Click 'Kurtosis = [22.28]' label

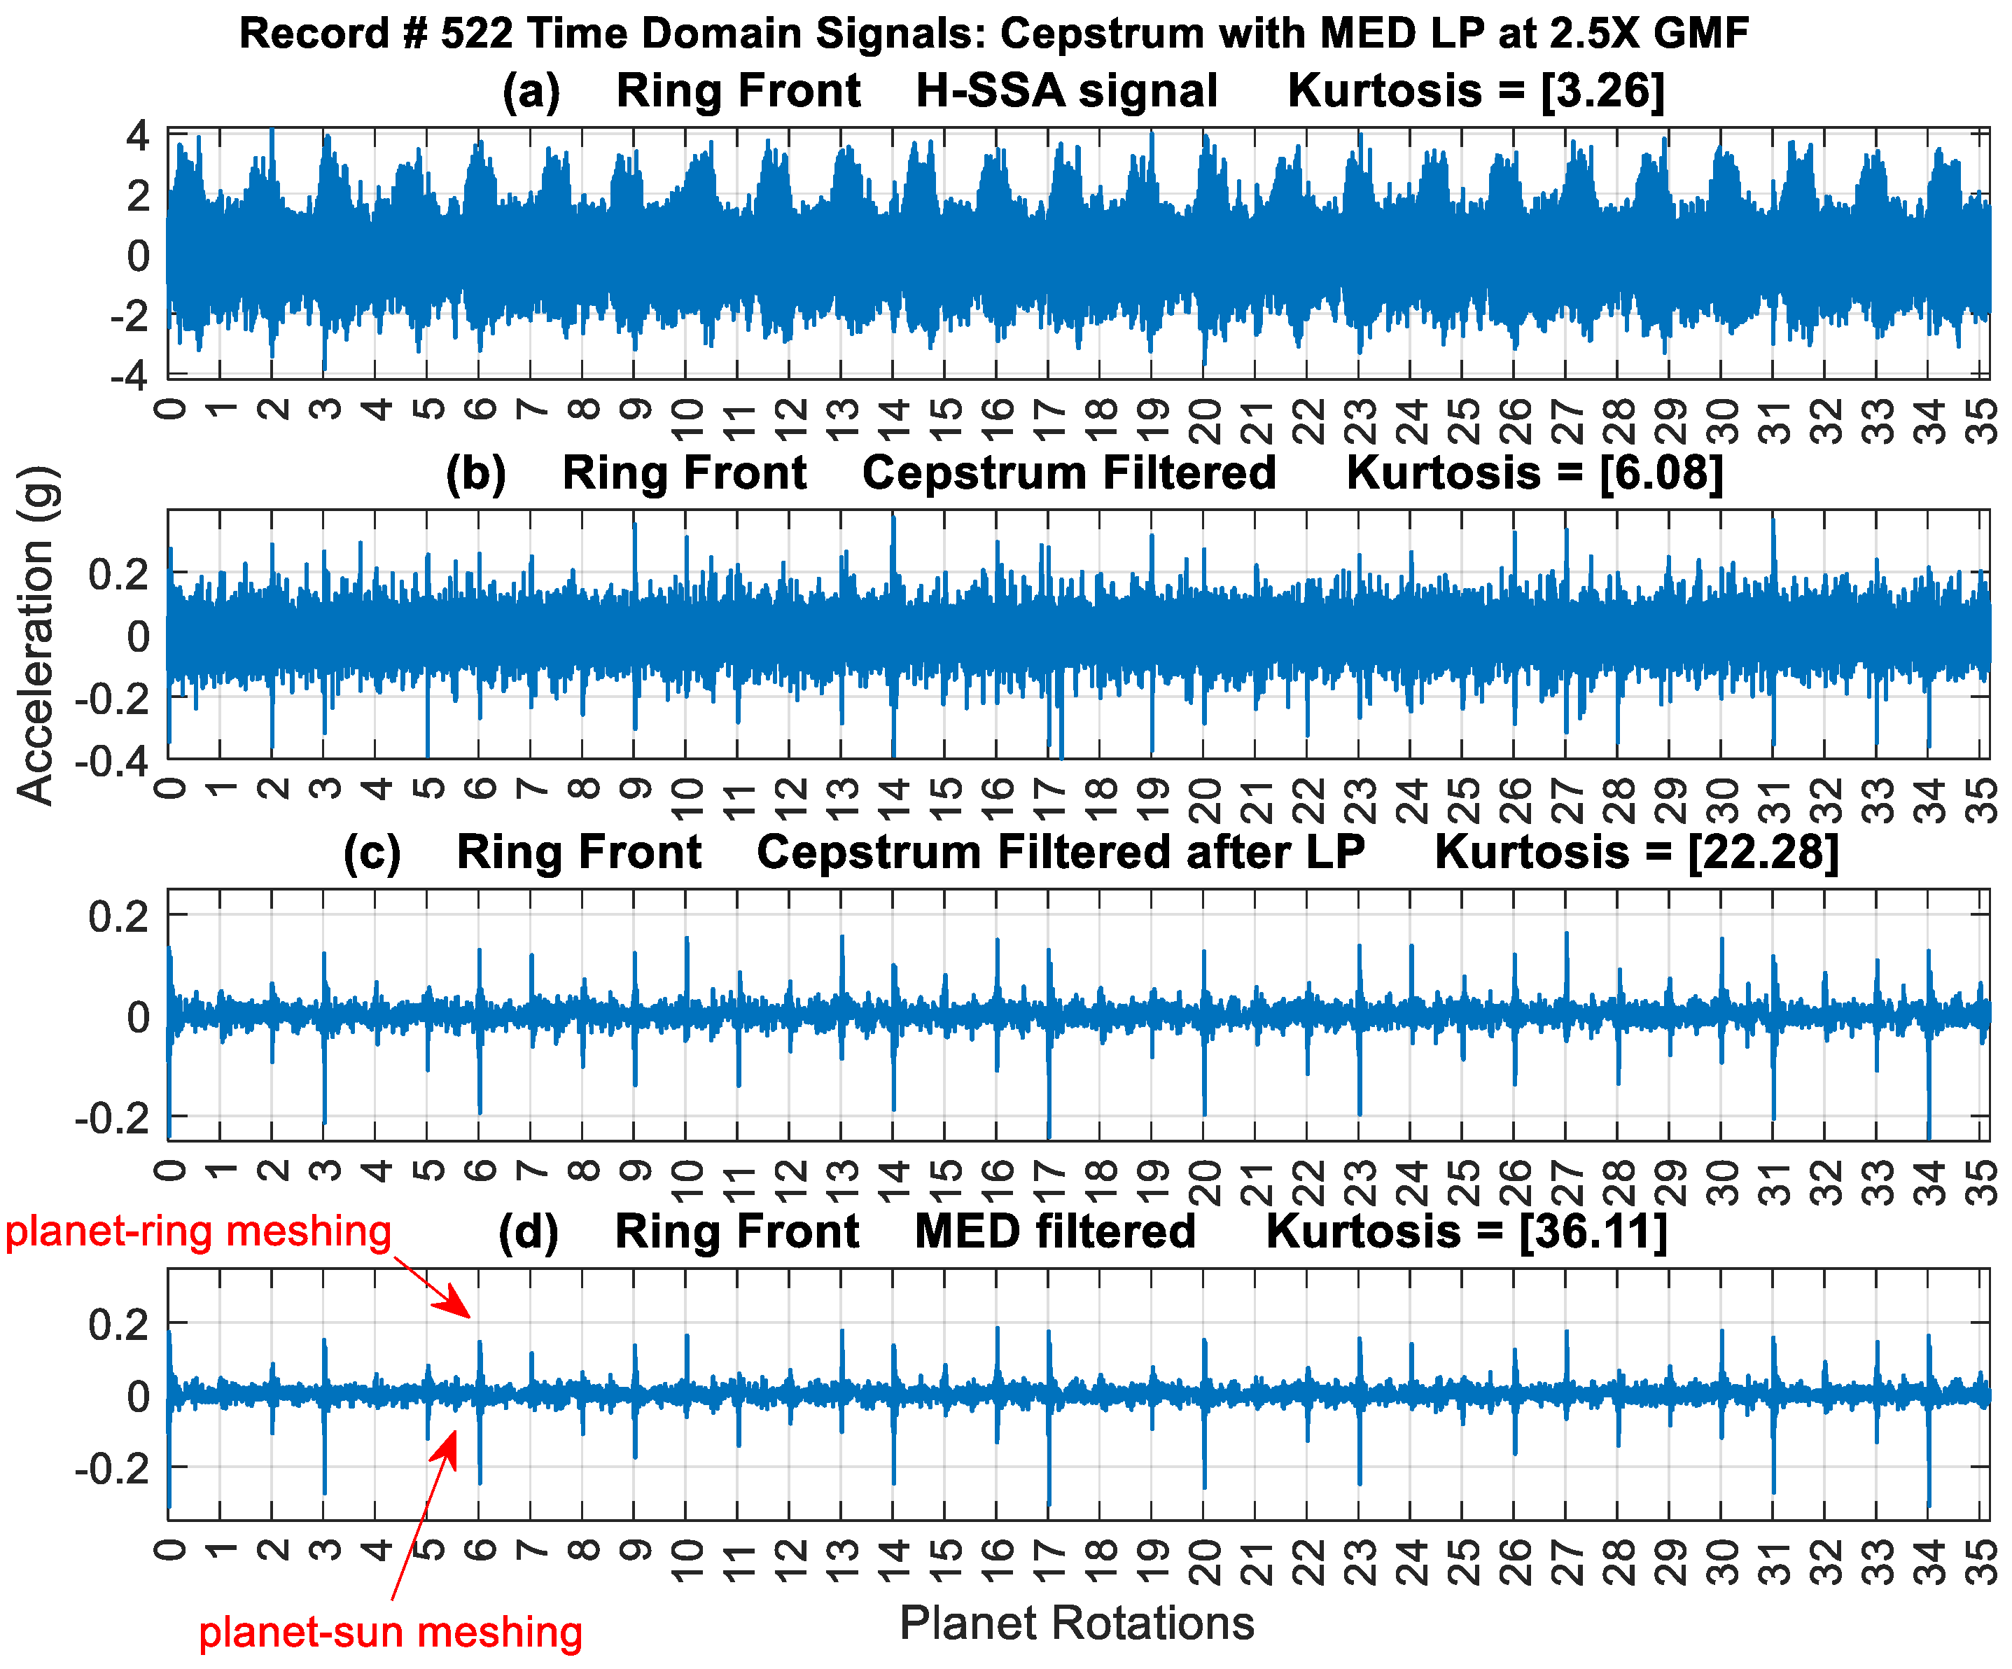pos(1637,853)
